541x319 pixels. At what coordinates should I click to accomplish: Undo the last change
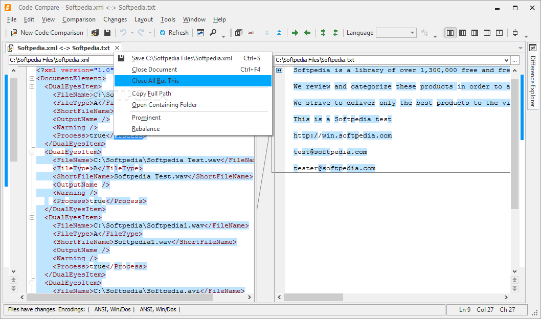pos(123,33)
